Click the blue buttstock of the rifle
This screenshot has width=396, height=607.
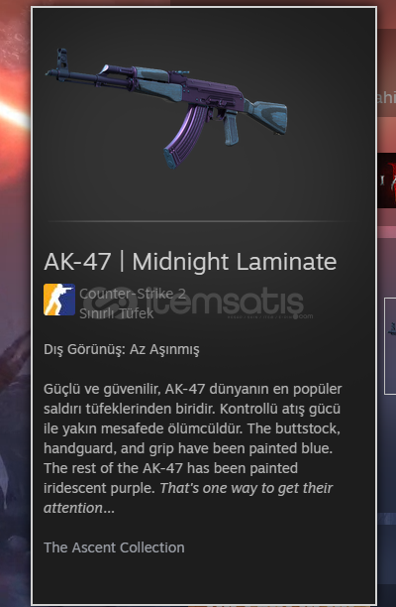267,116
